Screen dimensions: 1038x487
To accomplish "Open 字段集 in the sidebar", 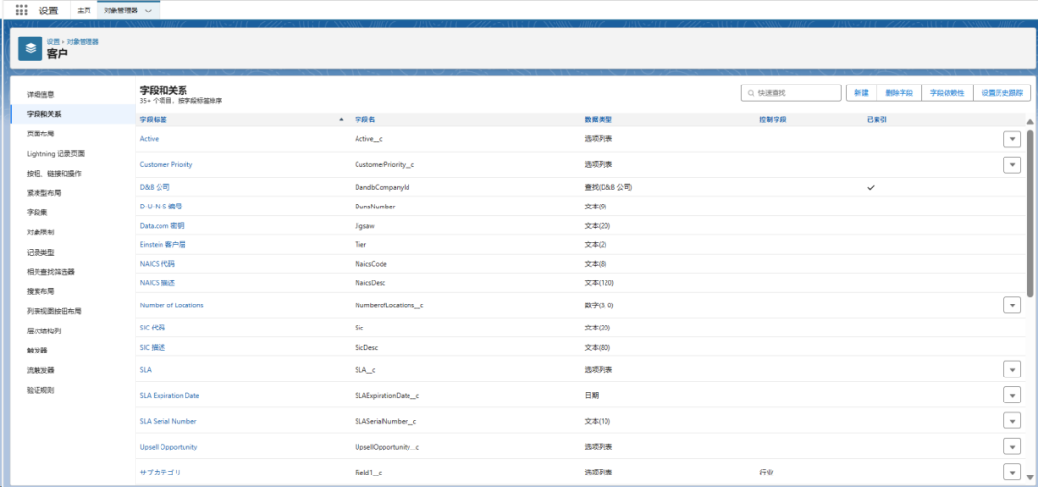I will pyautogui.click(x=37, y=212).
